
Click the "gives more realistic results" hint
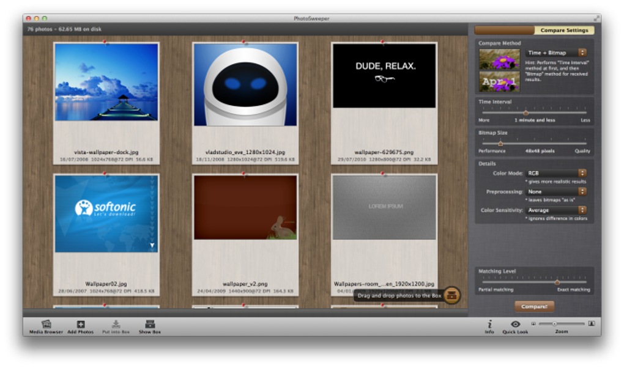(x=556, y=182)
